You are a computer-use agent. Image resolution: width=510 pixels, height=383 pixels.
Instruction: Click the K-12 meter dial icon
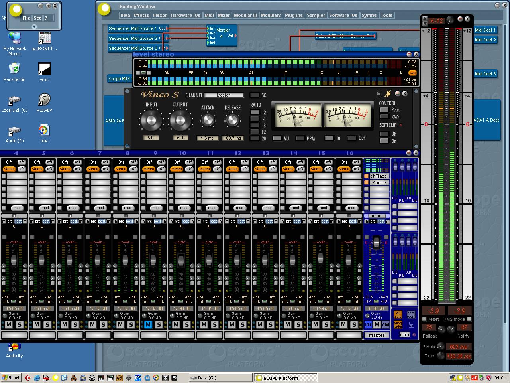coord(450,20)
